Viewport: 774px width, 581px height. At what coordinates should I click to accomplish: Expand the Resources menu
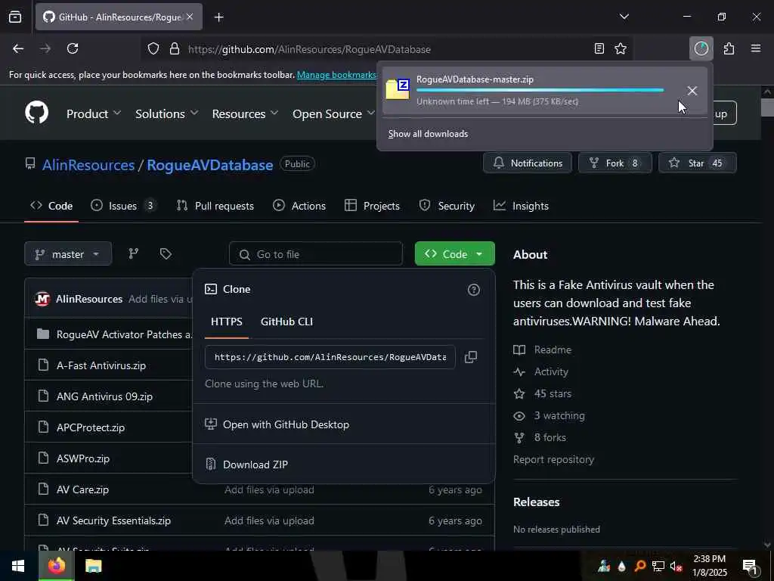(246, 113)
